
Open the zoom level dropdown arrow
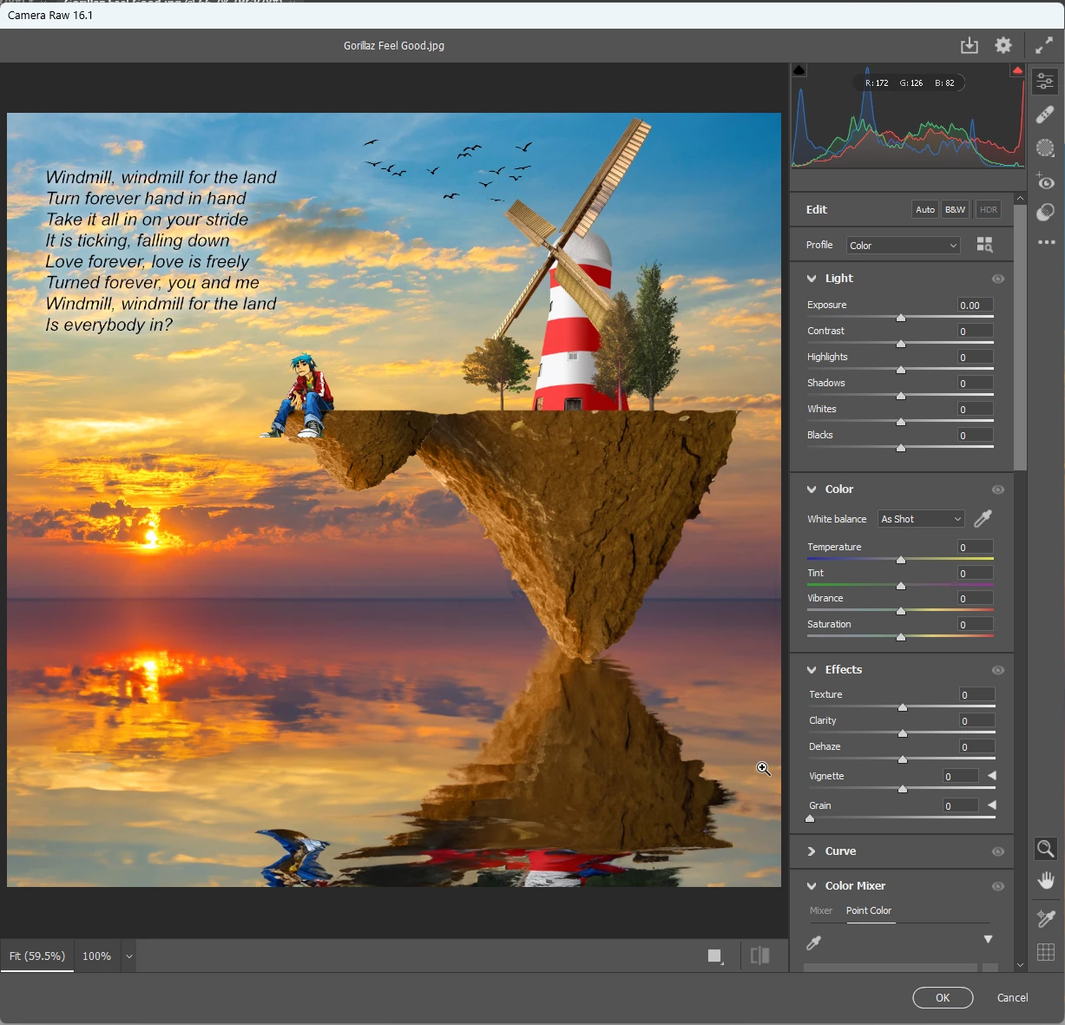click(128, 956)
